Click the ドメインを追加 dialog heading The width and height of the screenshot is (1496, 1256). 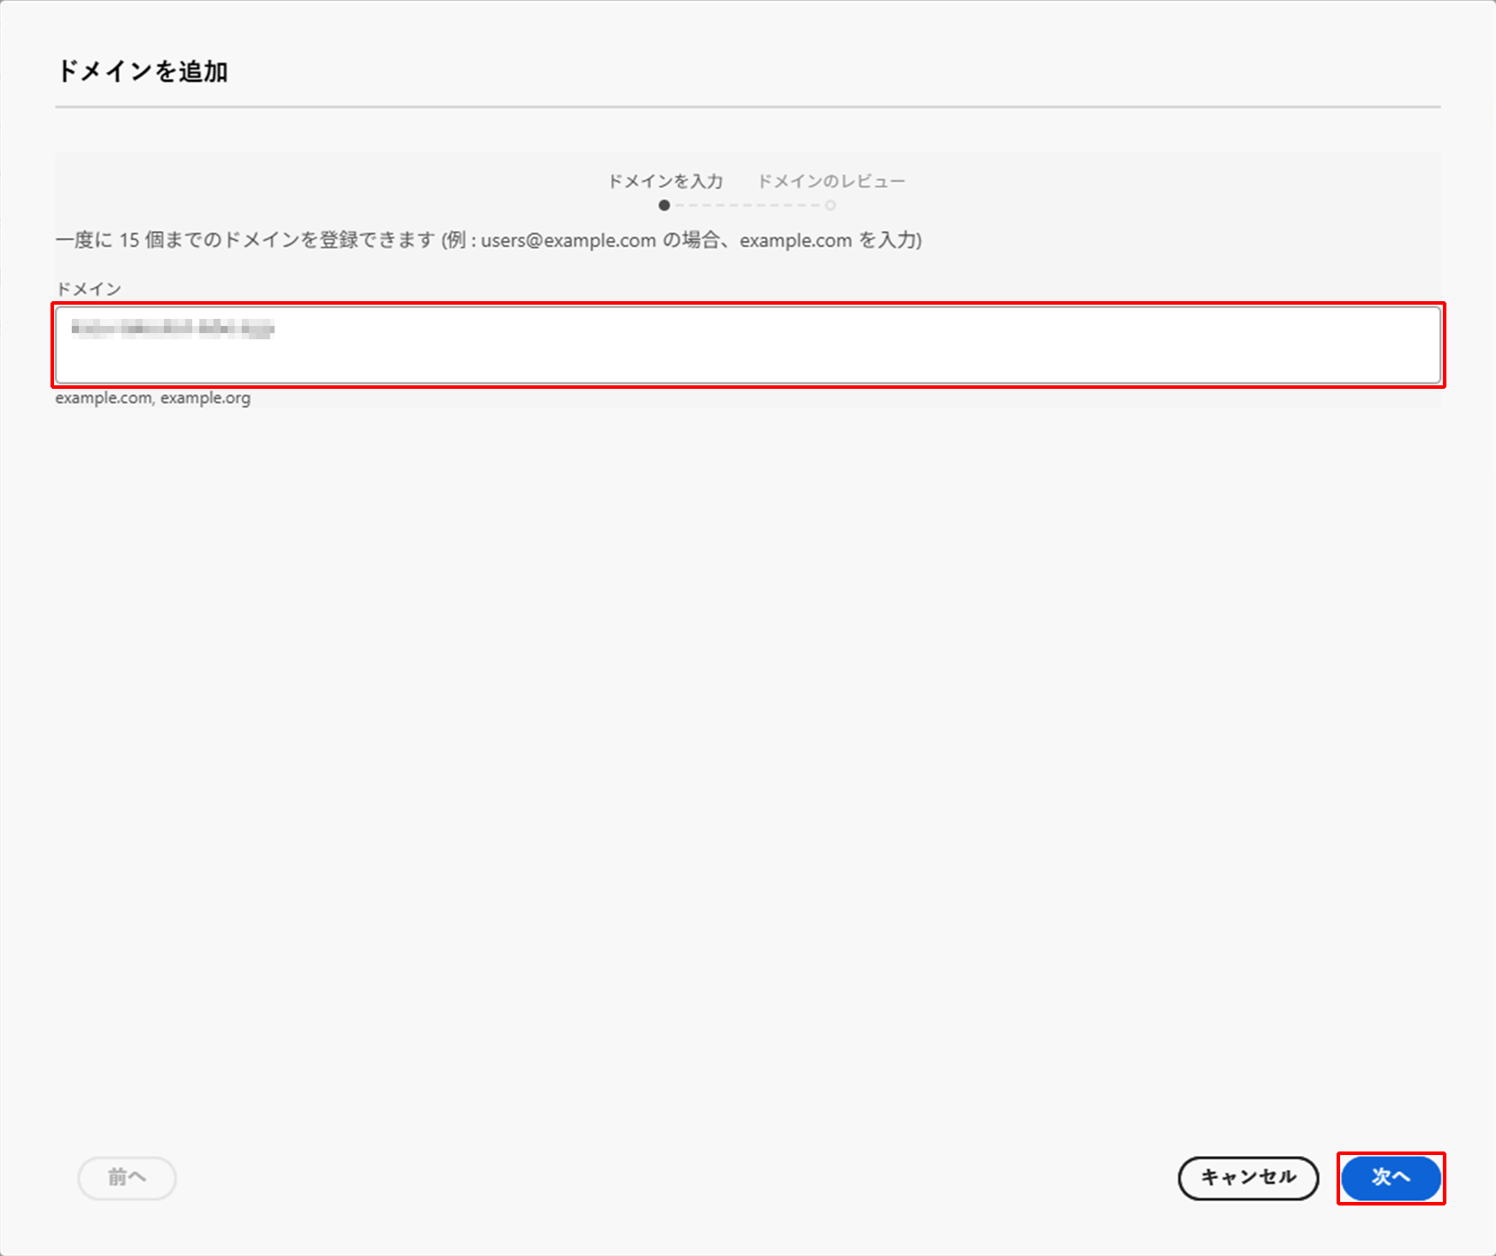click(x=143, y=72)
